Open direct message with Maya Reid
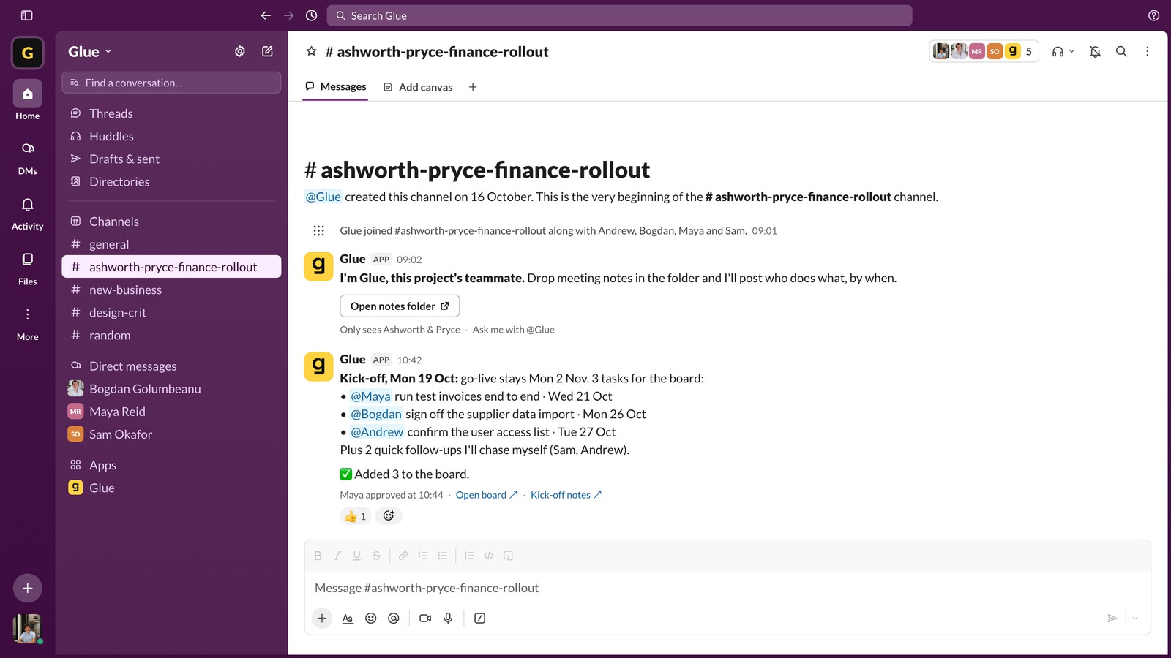 pos(171,412)
